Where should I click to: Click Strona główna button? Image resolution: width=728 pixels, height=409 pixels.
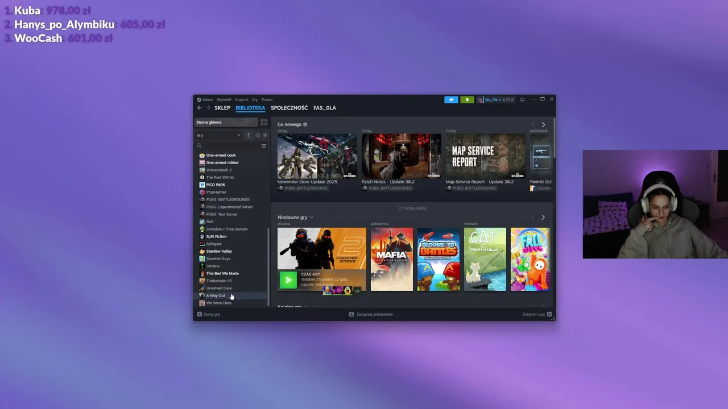click(226, 122)
